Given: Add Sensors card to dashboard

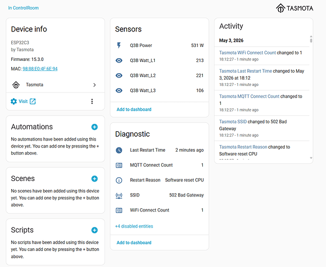Looking at the screenshot, I should point(134,109).
